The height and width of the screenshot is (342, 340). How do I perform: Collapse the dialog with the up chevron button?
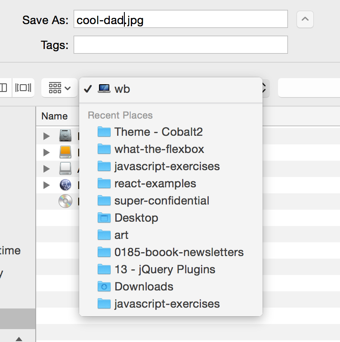tap(305, 19)
